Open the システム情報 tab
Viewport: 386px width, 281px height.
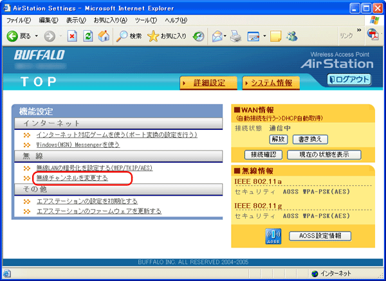271,83
